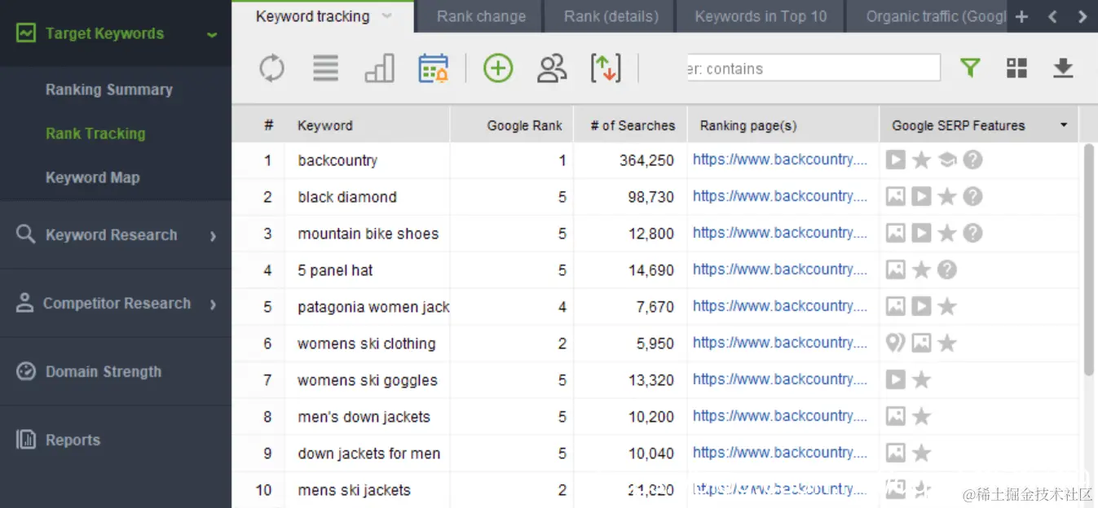Click the export download arrow icon
The image size is (1098, 508).
point(1063,68)
